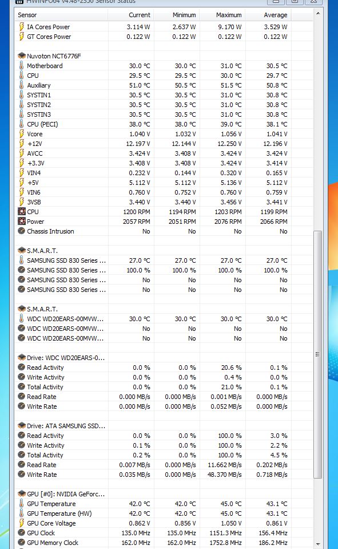
Task: Click the Maximum column header
Action: pos(222,15)
